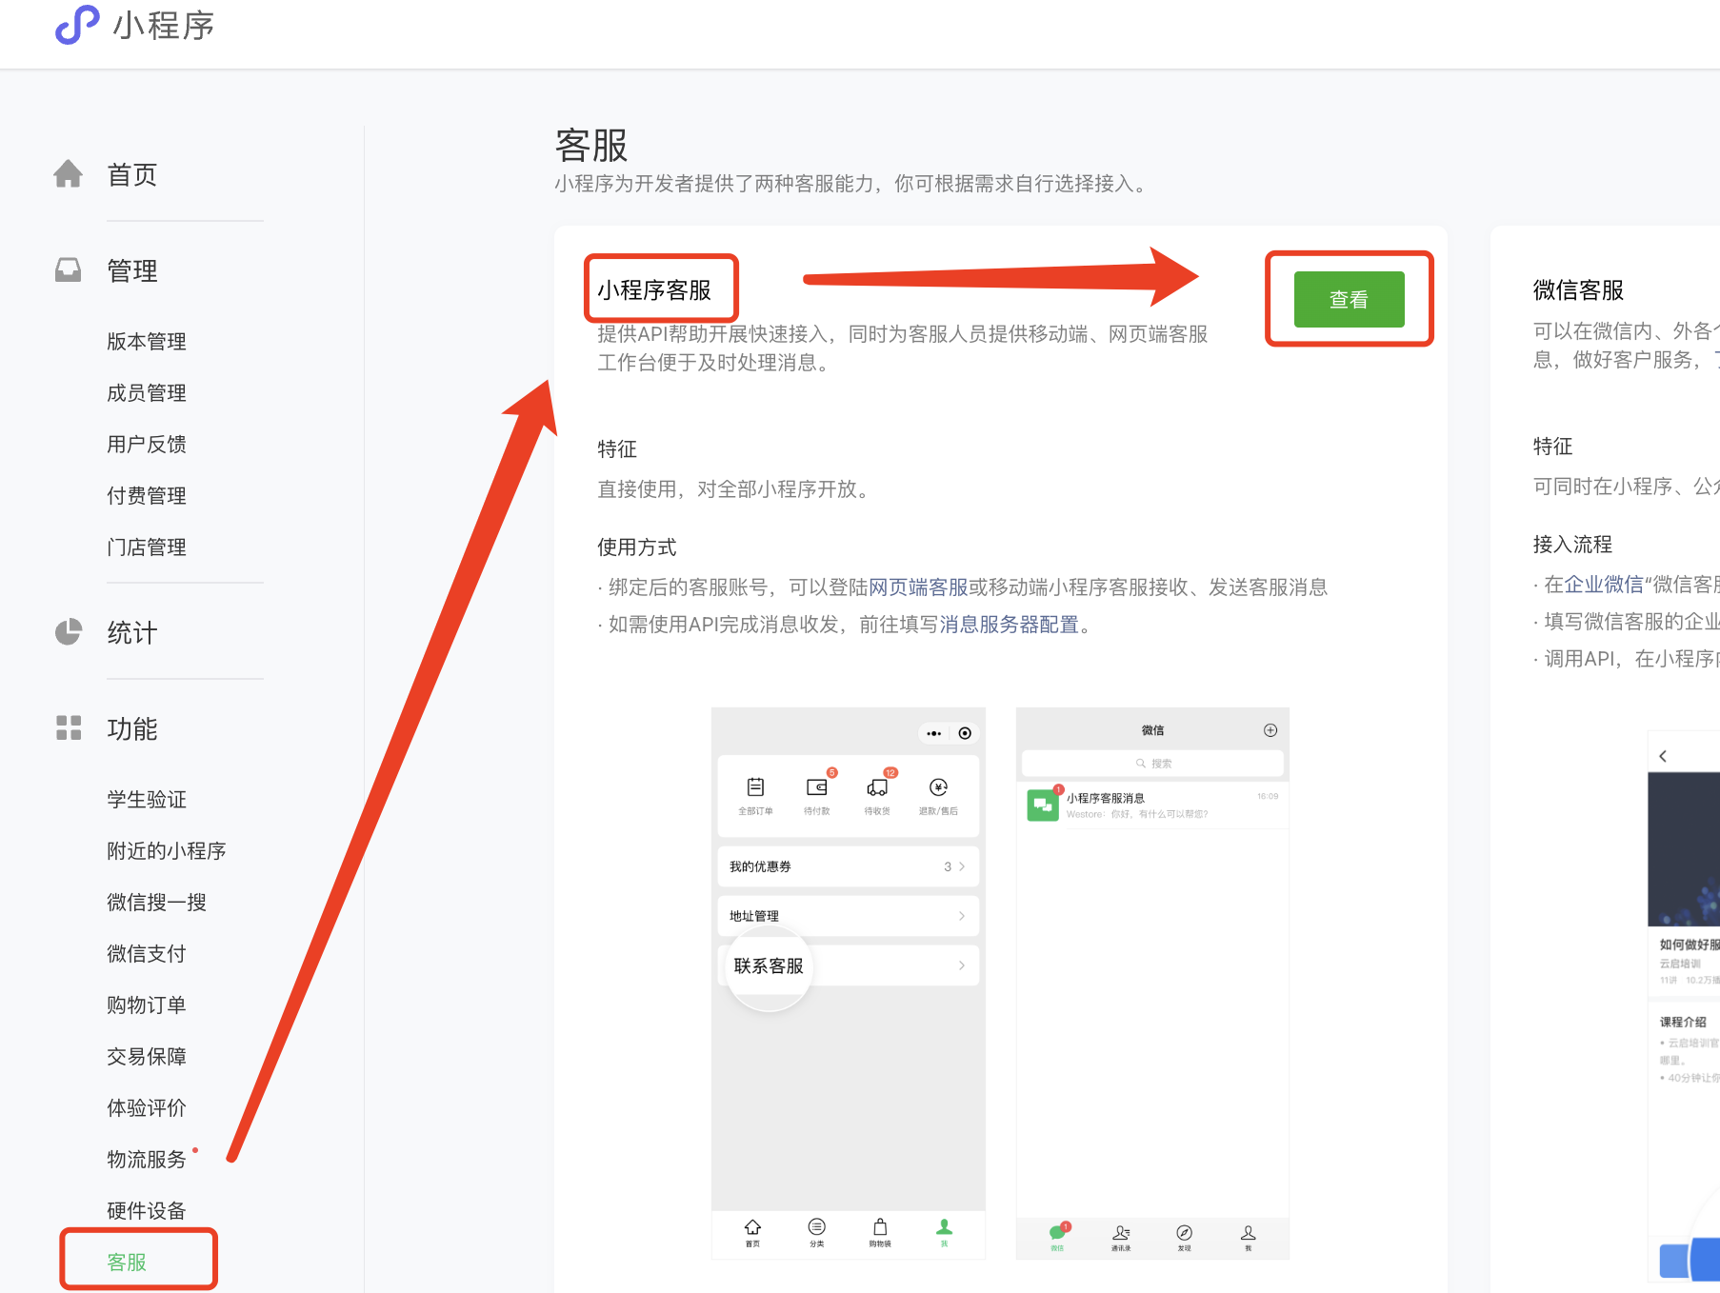Image resolution: width=1720 pixels, height=1293 pixels.
Task: Click the green 查看 button
Action: click(x=1349, y=299)
